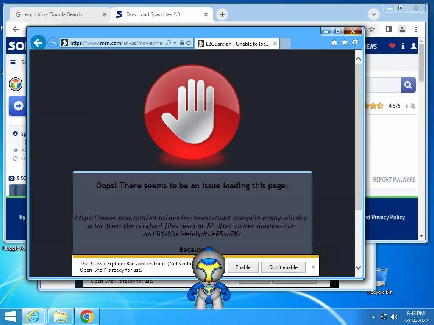The image size is (434, 325).
Task: Close the E2Guardian tab
Action: (275, 44)
